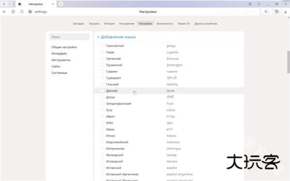Select the Настройки tab in navigation bar
Screen dimensions: 290x181
(x=145, y=24)
